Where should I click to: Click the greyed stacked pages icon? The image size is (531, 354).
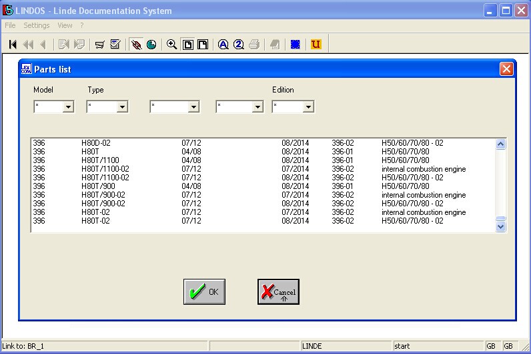point(275,44)
